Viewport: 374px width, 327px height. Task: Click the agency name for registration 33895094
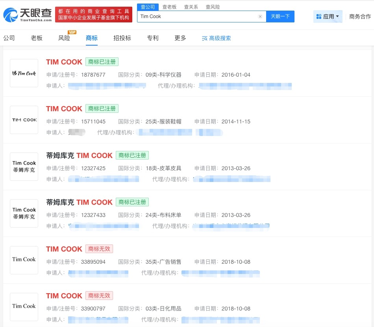tap(220, 273)
